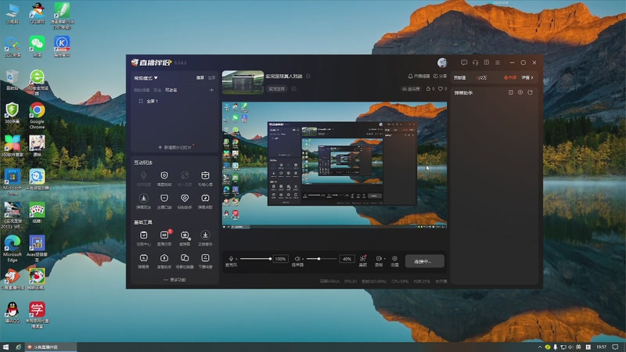Open 任务中心 tool in 基础工具
Viewport: 626px width, 352px height.
[x=144, y=235]
